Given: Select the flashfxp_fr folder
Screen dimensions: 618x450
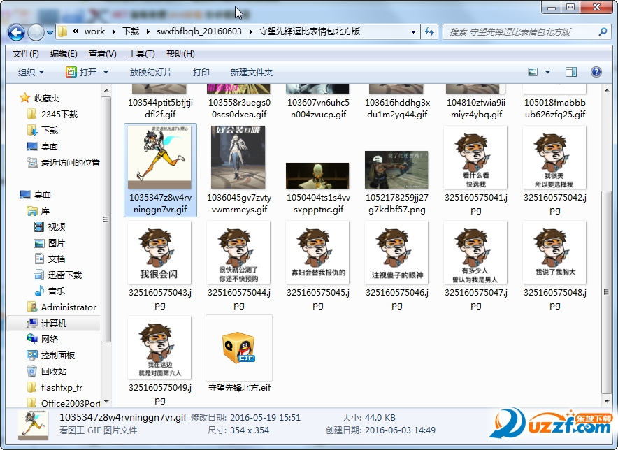Looking at the screenshot, I should click(55, 388).
